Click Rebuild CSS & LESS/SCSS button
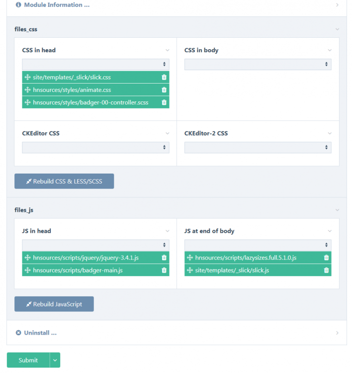Image resolution: width=352 pixels, height=373 pixels. coord(64,182)
